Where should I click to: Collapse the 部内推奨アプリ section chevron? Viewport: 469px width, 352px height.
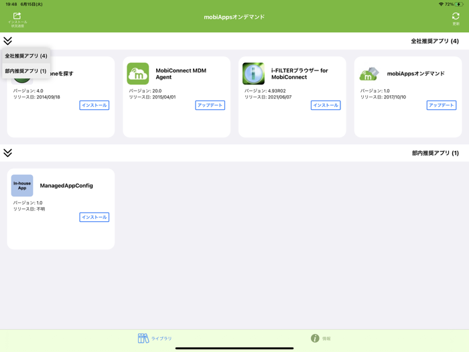coord(8,153)
